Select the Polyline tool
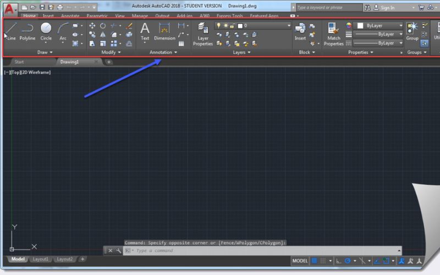This screenshot has height=275, width=440. coord(28,30)
